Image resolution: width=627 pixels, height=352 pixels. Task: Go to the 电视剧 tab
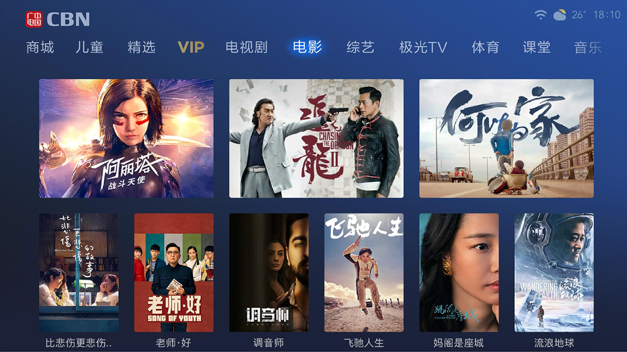246,47
